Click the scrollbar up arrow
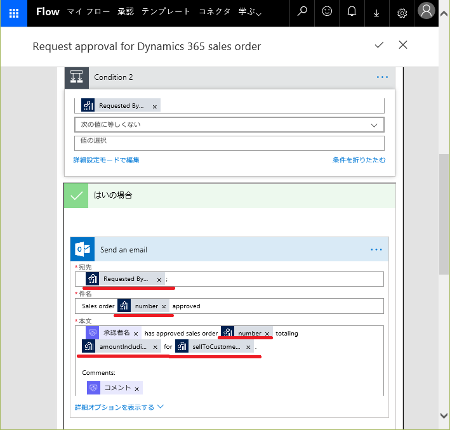The width and height of the screenshot is (450, 430). pos(444,14)
